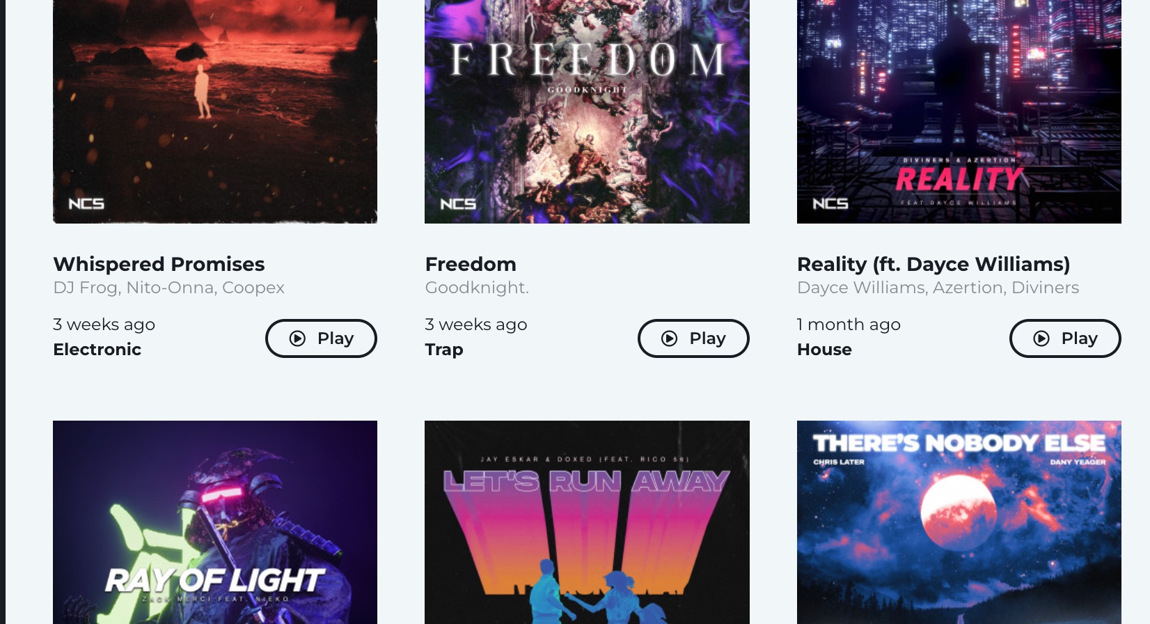Play Reality ft. Dayce Williams
1150x624 pixels.
click(x=1065, y=338)
